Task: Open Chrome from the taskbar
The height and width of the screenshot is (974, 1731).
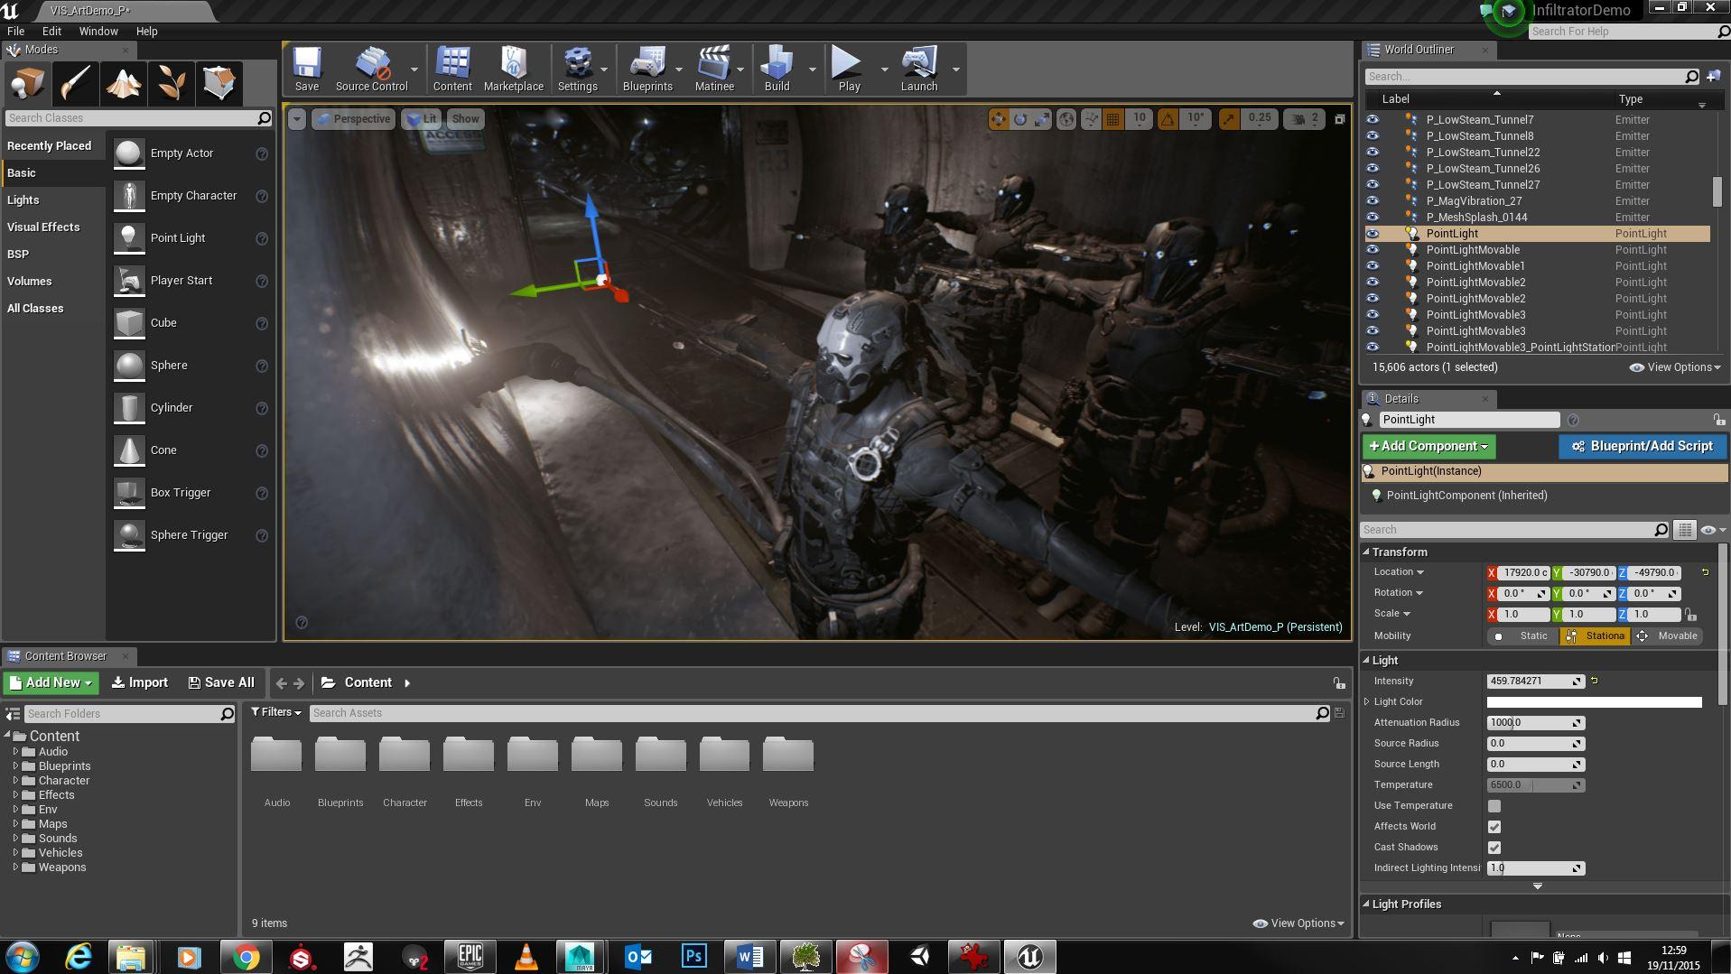Action: (245, 956)
